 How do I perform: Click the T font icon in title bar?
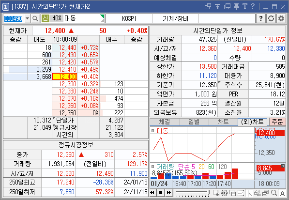(x=245, y=6)
